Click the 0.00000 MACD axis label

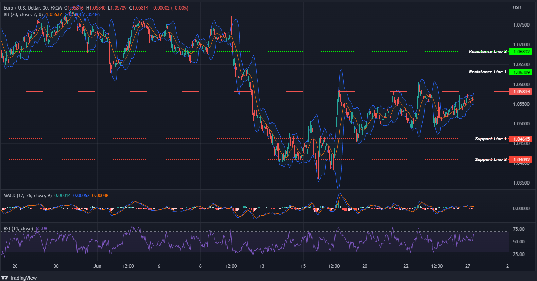(x=521, y=208)
